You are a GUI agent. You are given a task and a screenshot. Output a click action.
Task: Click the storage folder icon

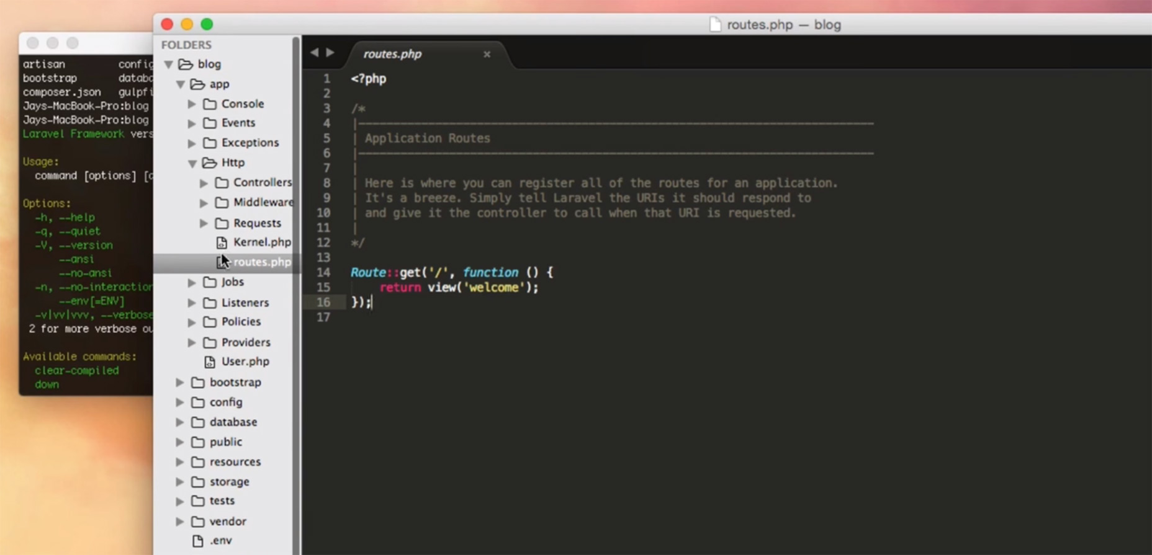198,481
